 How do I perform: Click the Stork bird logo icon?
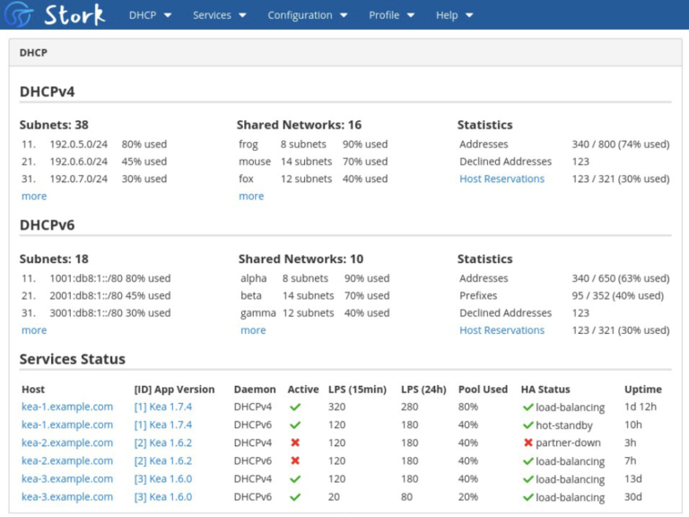pyautogui.click(x=19, y=14)
